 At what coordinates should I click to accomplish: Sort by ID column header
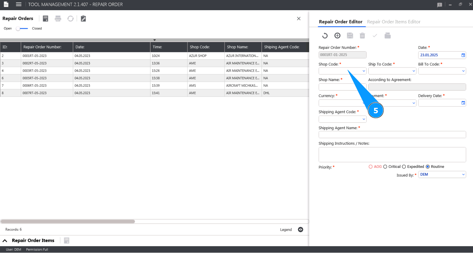tap(11, 47)
